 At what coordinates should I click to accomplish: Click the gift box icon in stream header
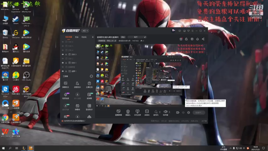tap(181, 39)
